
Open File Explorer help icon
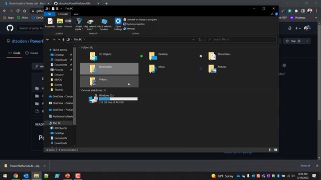pos(276,14)
